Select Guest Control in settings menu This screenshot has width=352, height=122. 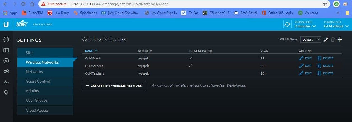38,81
